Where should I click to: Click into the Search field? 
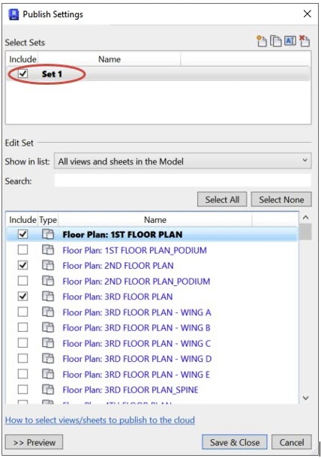coord(183,181)
